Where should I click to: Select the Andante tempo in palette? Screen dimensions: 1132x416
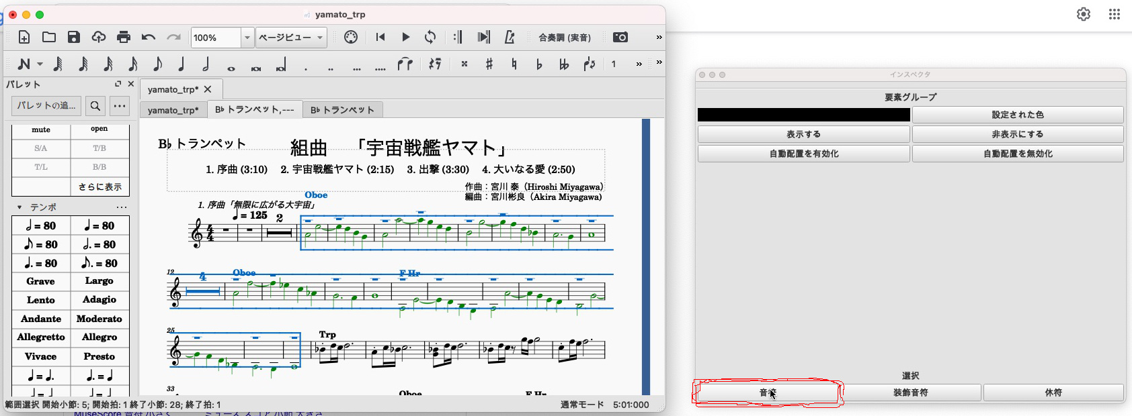(x=41, y=319)
